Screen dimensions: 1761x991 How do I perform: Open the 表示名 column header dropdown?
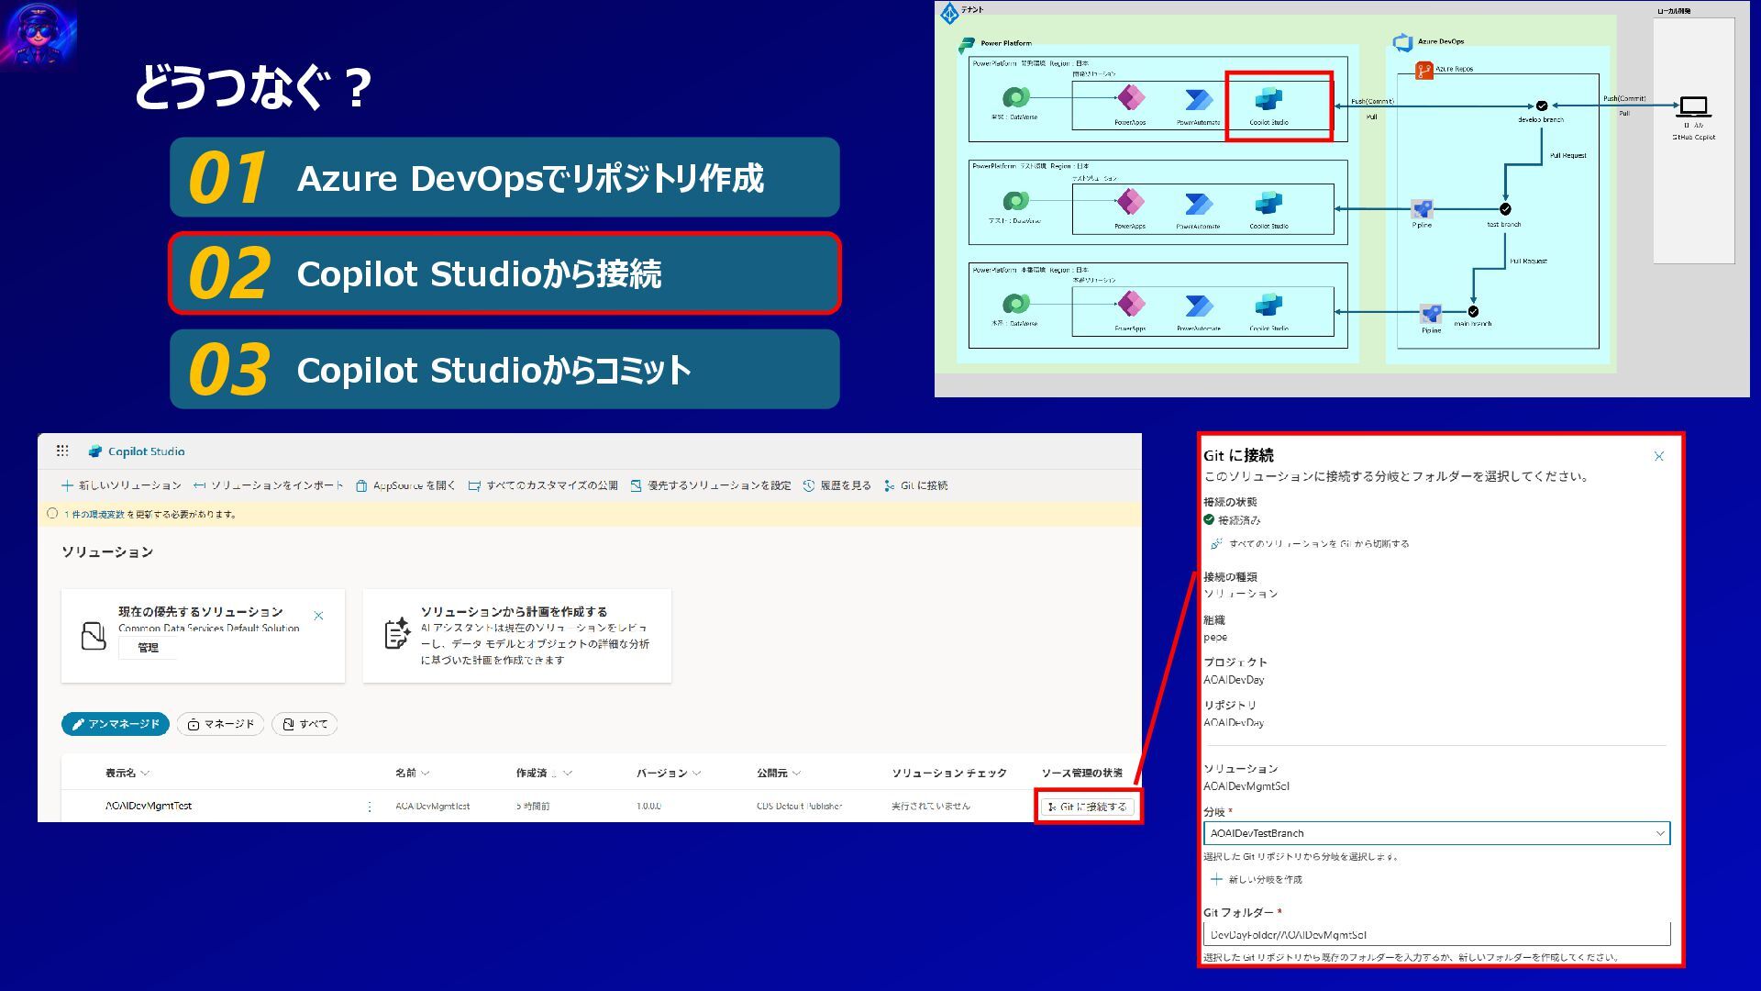pos(127,773)
